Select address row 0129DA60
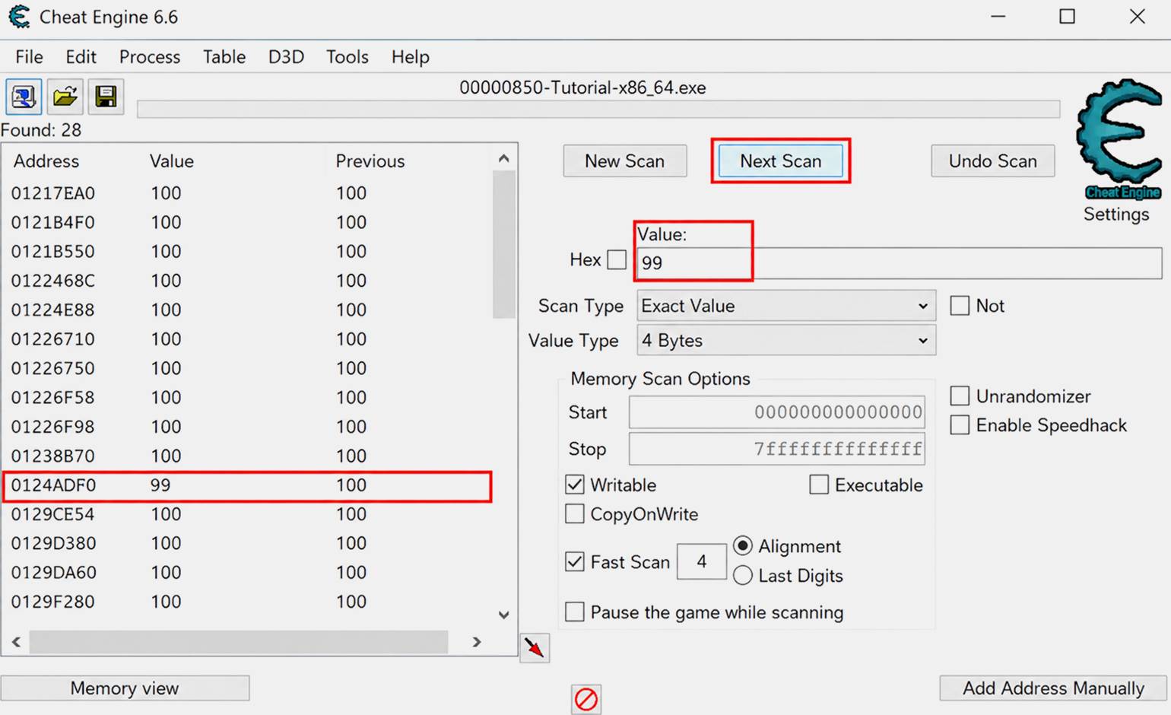 (248, 573)
